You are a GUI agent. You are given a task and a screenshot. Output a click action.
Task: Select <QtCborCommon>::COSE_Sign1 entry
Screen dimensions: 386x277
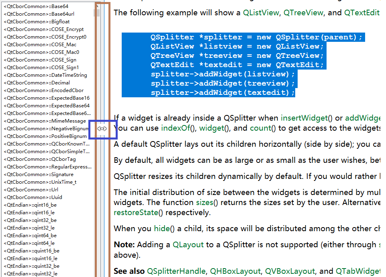pyautogui.click(x=41, y=68)
